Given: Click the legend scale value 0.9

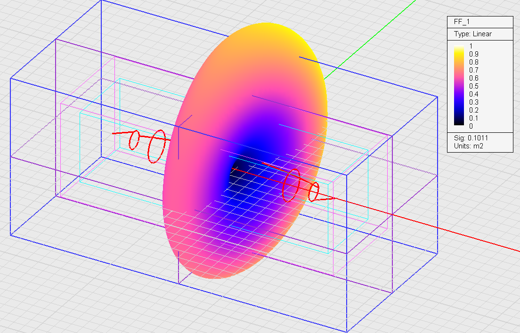Looking at the screenshot, I should click(474, 54).
